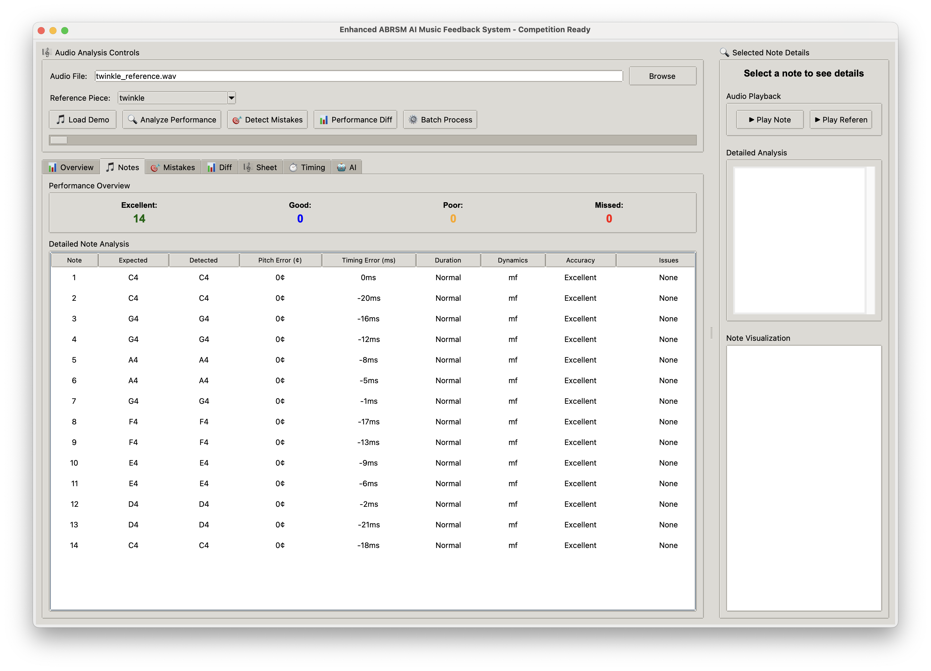Click the Detect Mistakes target icon

tap(237, 120)
